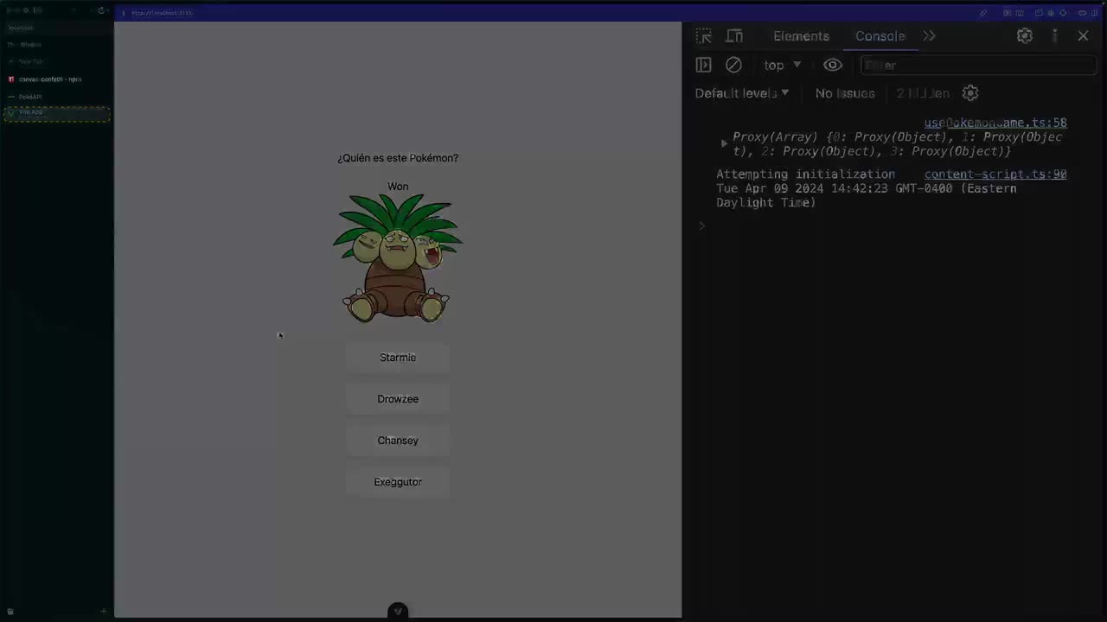This screenshot has width=1107, height=622.
Task: Click the site info icon before the URL
Action: 123,13
